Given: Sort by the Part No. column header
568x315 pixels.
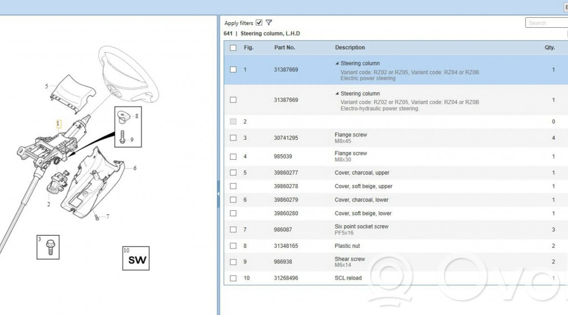Looking at the screenshot, I should pos(285,48).
